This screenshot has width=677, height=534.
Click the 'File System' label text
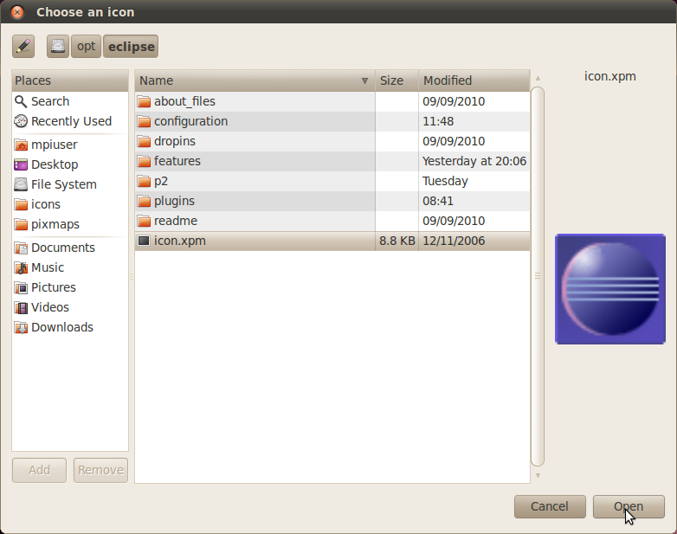[64, 184]
